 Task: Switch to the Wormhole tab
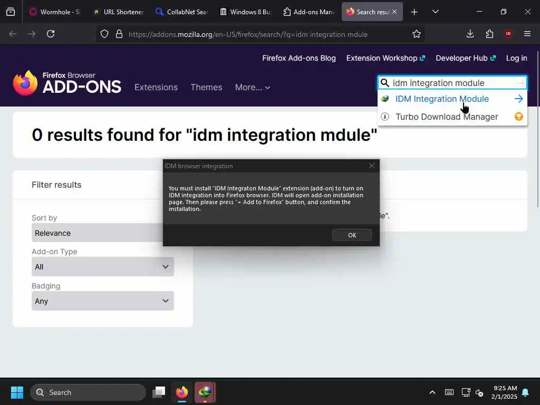(55, 12)
